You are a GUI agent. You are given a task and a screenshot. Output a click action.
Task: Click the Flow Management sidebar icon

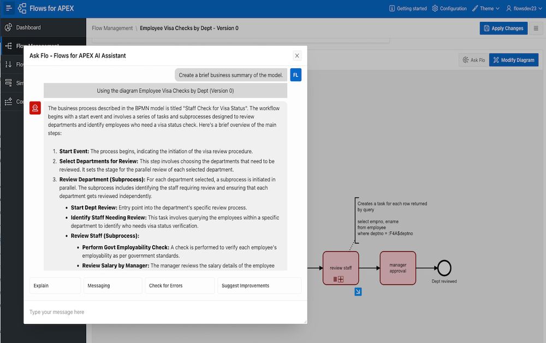tap(8, 46)
